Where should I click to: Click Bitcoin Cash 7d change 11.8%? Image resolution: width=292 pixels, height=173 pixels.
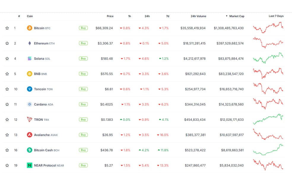point(163,150)
